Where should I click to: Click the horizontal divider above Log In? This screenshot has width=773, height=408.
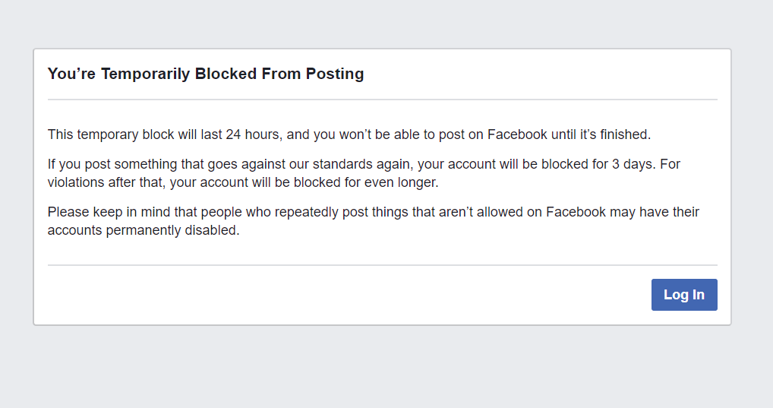point(382,265)
